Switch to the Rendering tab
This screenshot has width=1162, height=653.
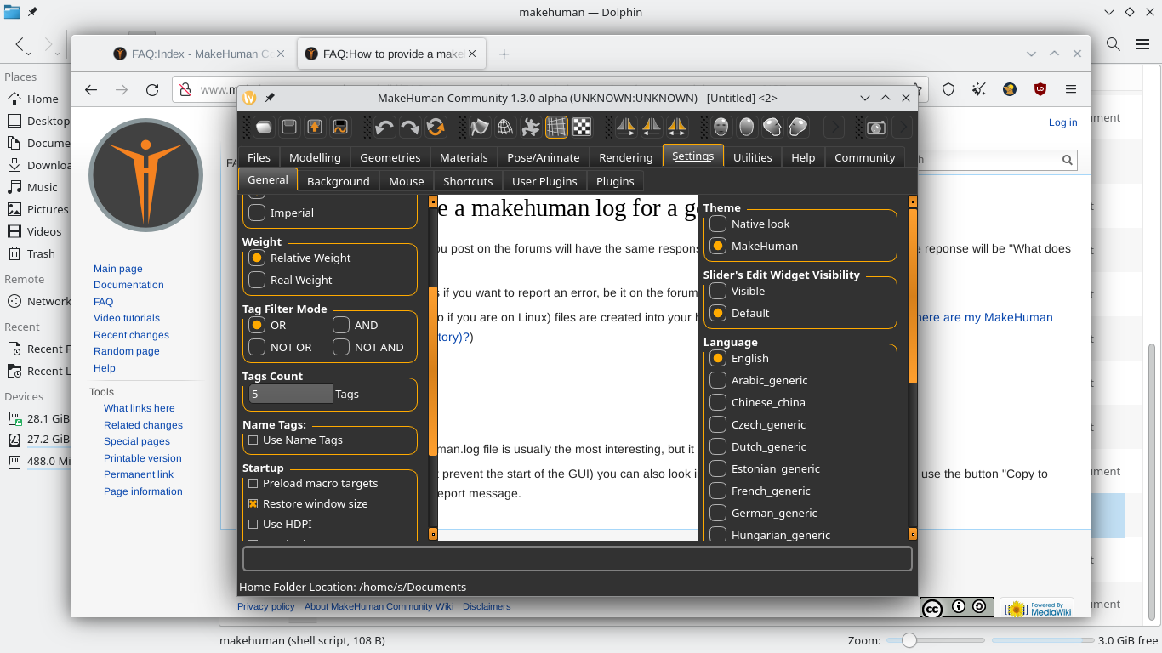coord(625,157)
